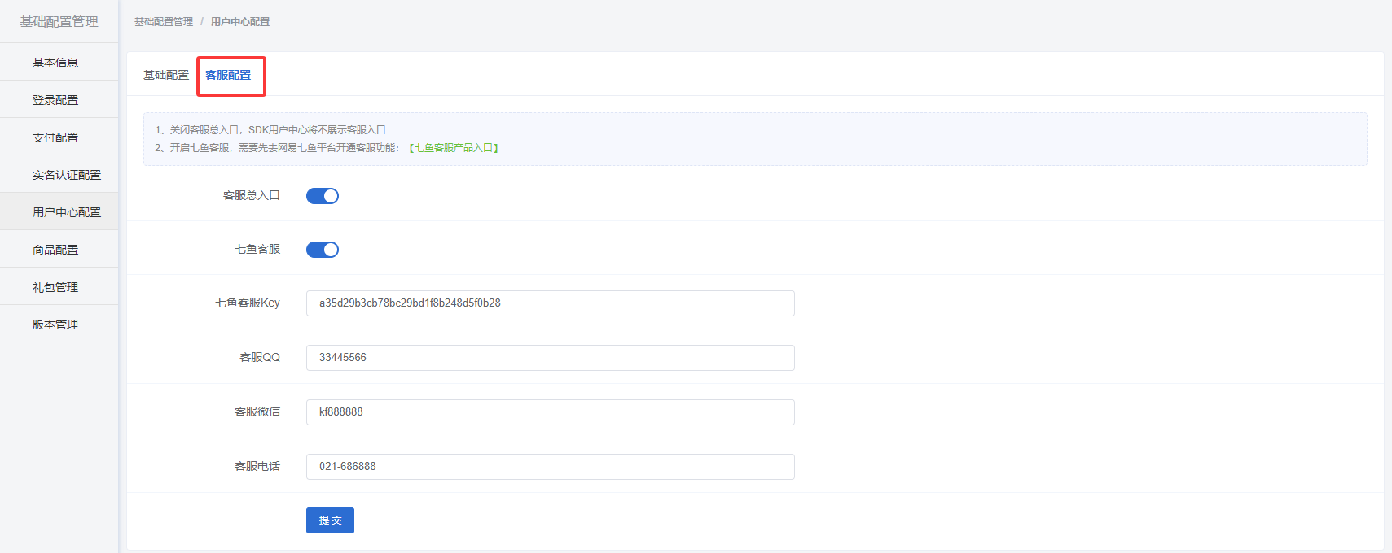The height and width of the screenshot is (553, 1392).
Task: Click the 提交 submit button
Action: 330,520
